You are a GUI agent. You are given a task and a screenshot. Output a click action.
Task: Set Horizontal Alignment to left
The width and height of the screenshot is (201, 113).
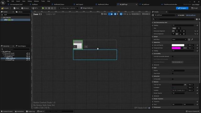(x=173, y=31)
